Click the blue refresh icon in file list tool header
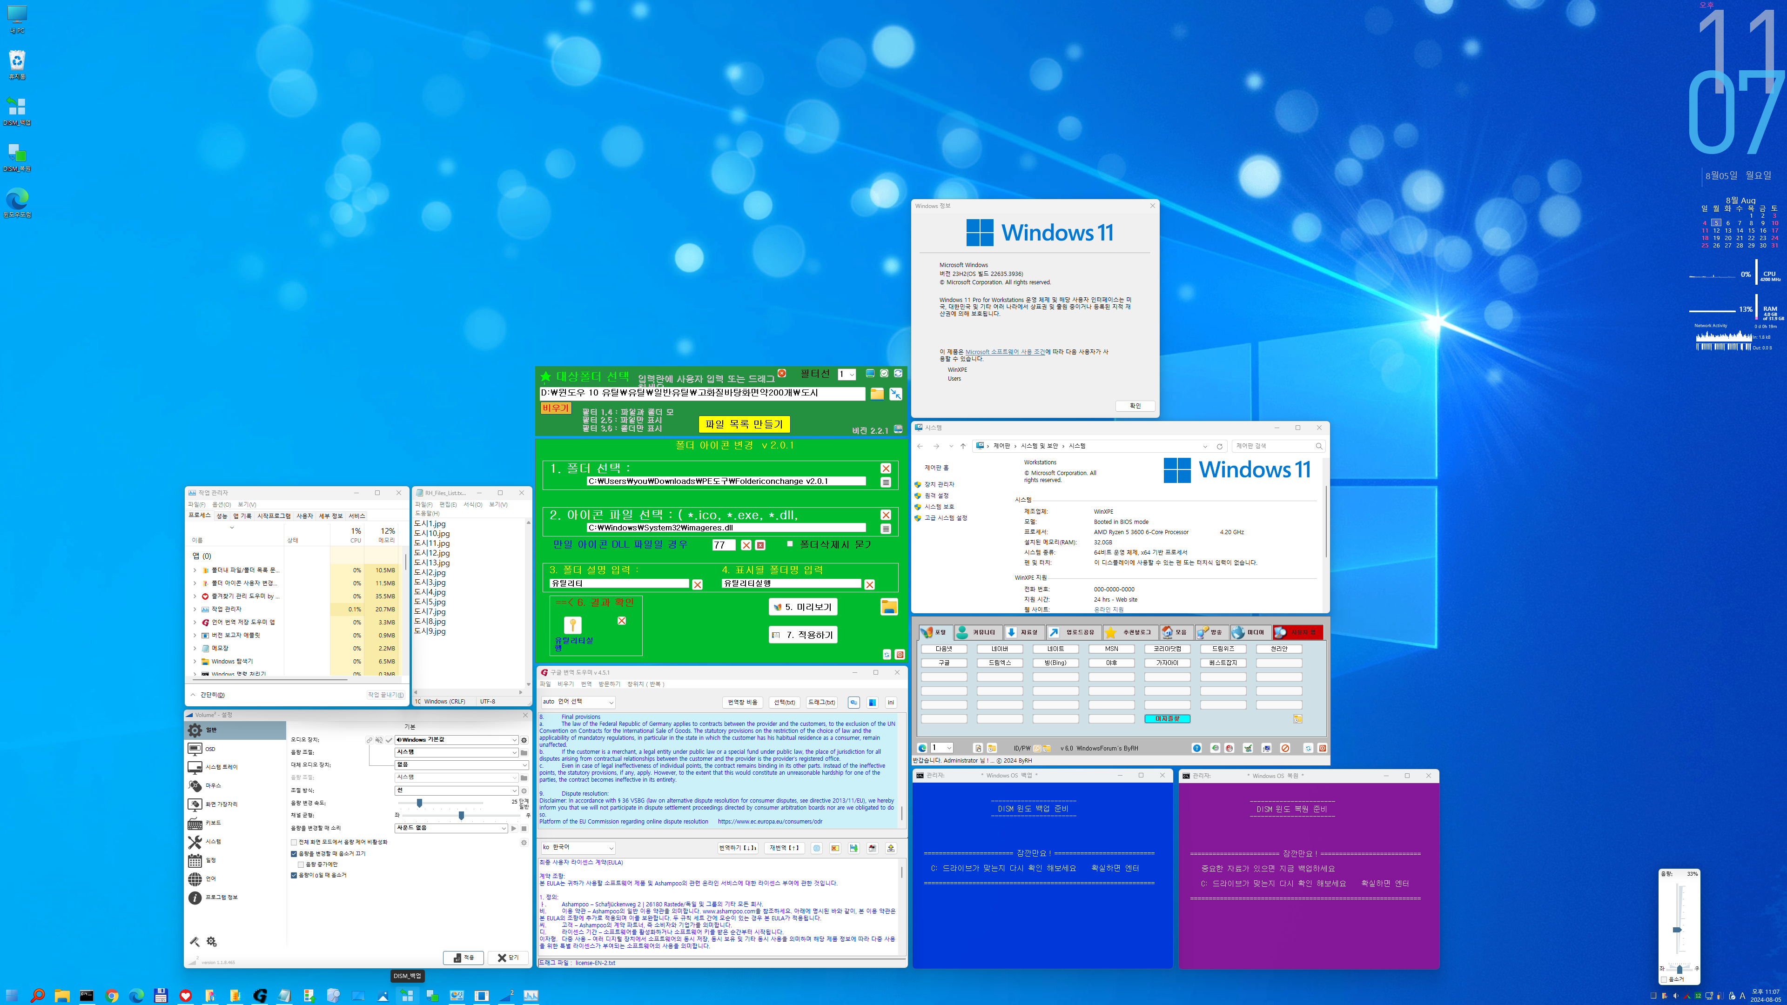 898,374
